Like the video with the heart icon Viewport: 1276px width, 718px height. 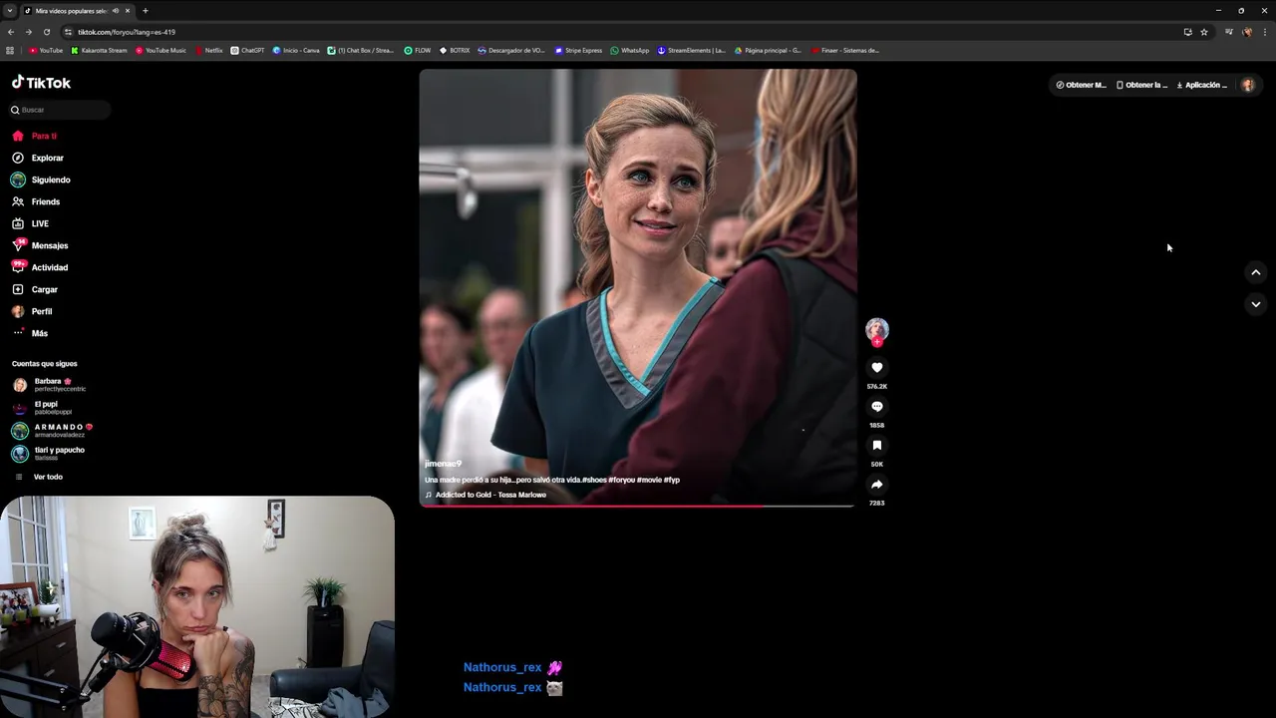click(877, 368)
